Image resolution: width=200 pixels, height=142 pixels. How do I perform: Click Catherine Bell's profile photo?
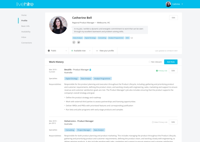[58, 25]
